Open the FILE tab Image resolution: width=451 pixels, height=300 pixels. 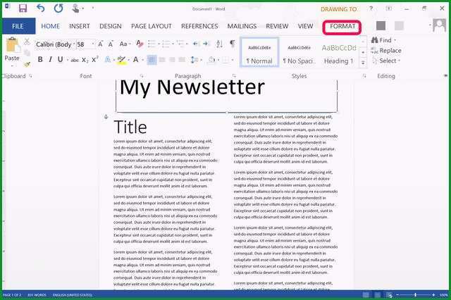pos(18,26)
